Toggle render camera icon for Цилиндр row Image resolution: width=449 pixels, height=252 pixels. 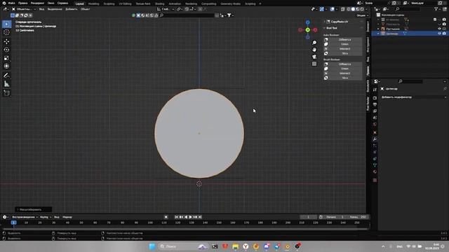click(444, 34)
